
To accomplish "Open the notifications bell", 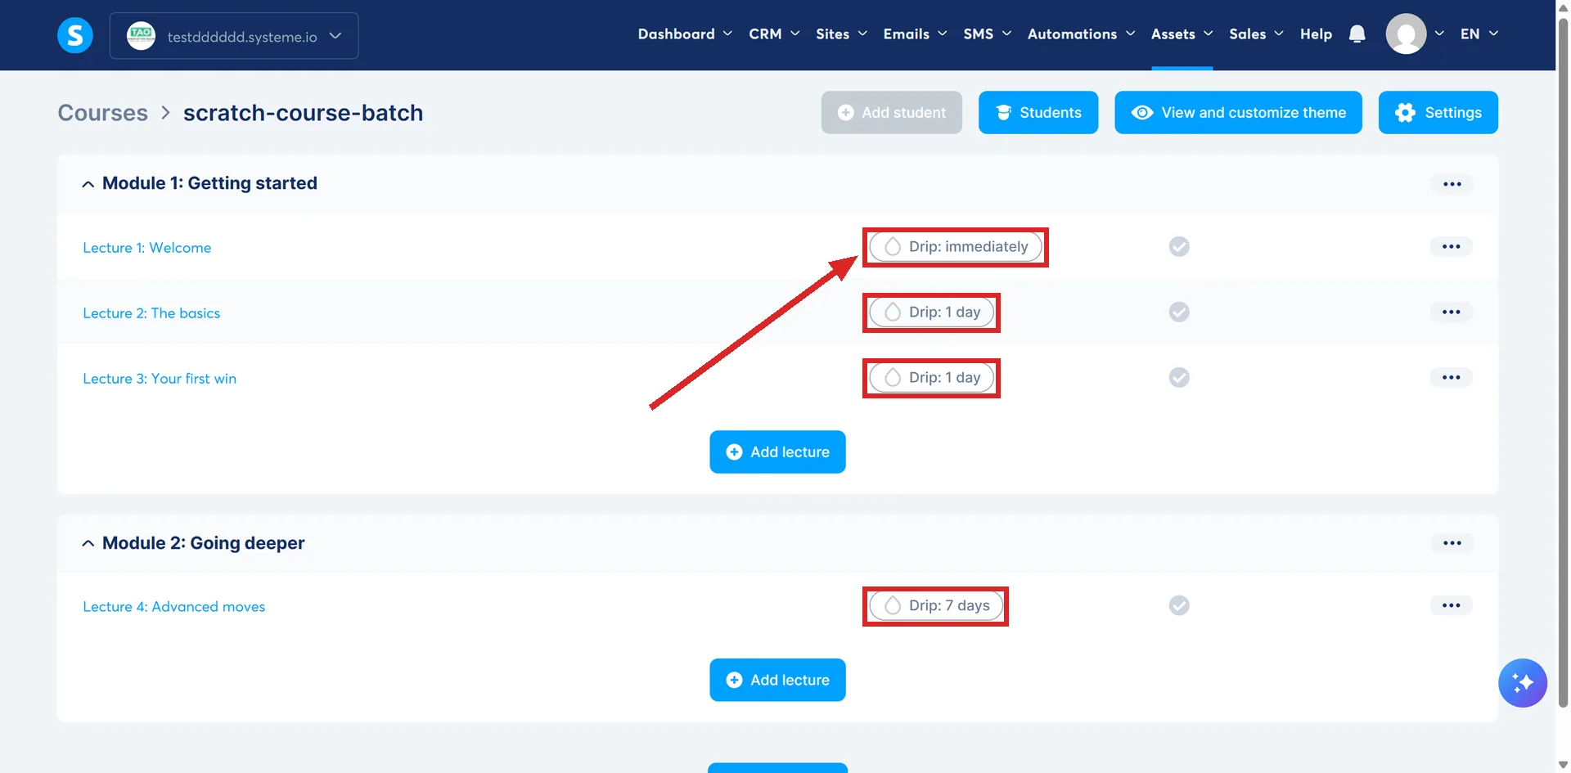I will [1357, 34].
